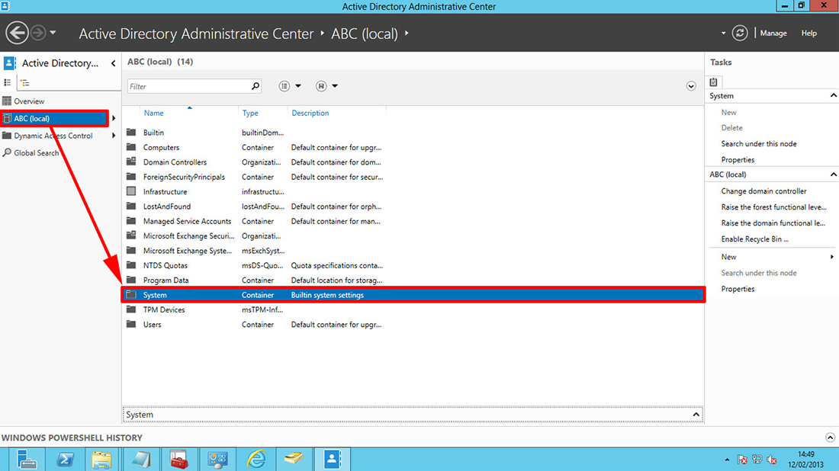Click the Tasks pane clipboard icon

713,82
